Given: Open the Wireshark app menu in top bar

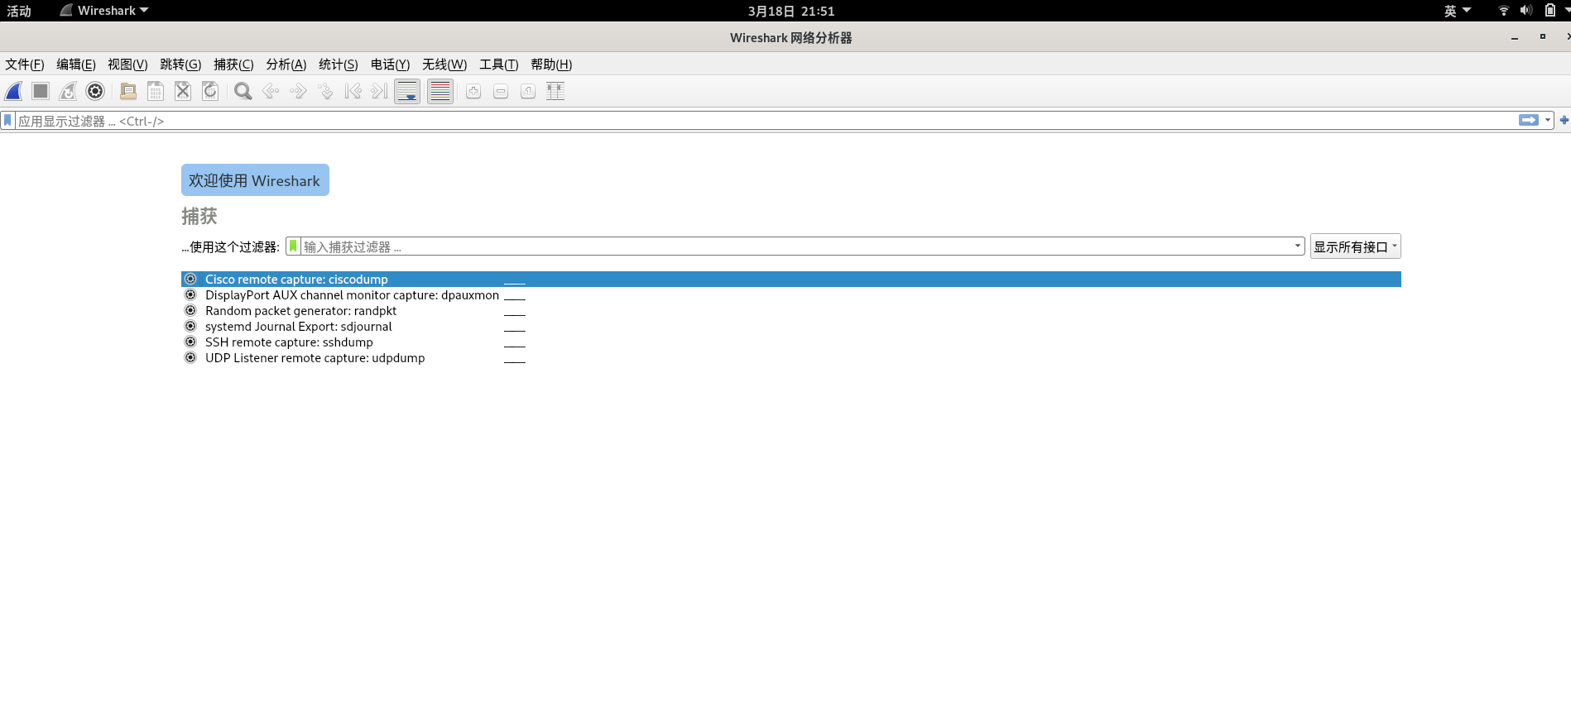Looking at the screenshot, I should tap(104, 11).
